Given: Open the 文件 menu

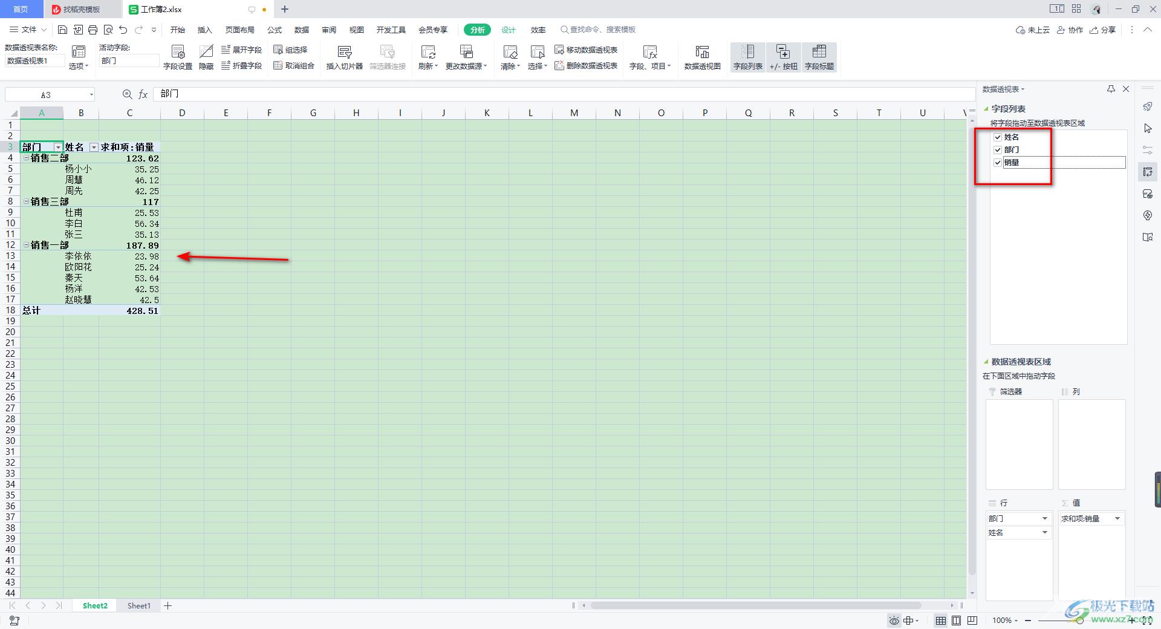Looking at the screenshot, I should click(28, 30).
